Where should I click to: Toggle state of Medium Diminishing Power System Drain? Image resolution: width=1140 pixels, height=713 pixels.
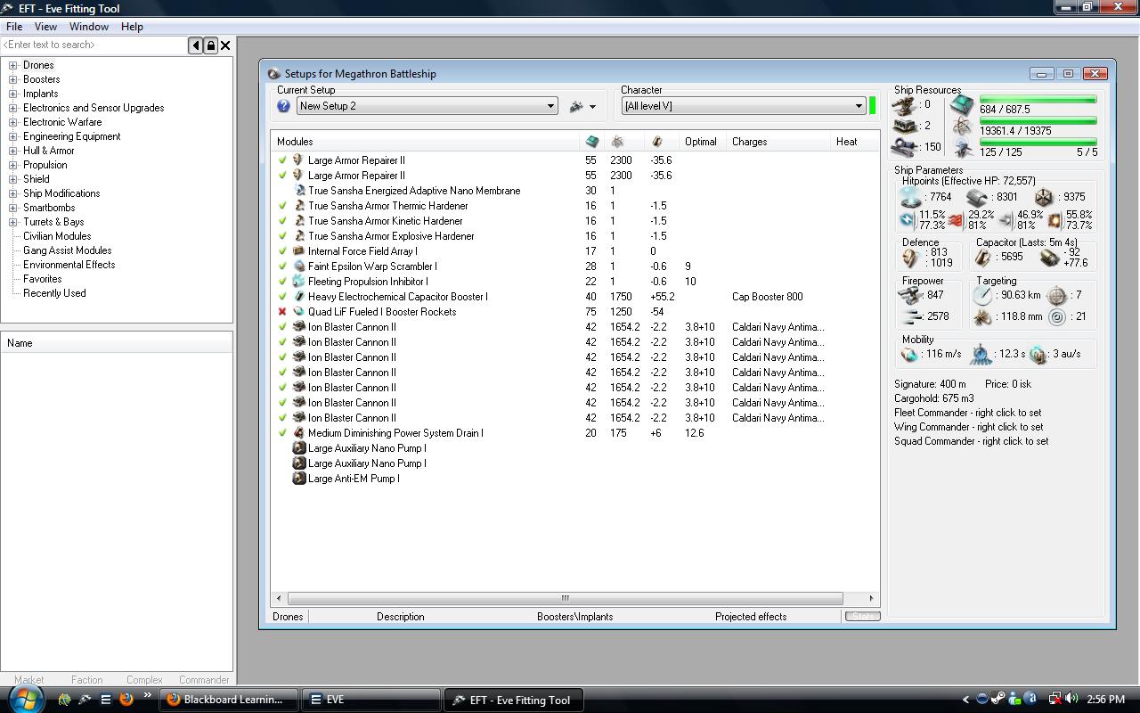coord(282,433)
